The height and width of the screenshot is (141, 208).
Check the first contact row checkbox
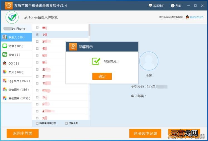click(37, 27)
